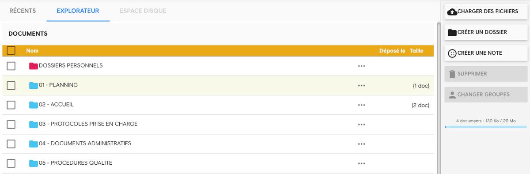The image size is (530, 174).
Task: Click the black folder icon in Créer un dossier
Action: (x=452, y=33)
